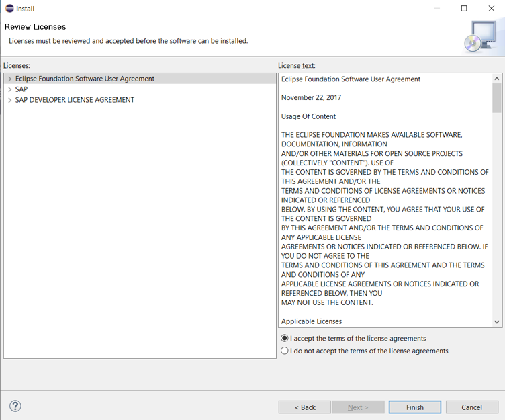Click the 'Applicable Licenses' heading text

[x=312, y=321]
